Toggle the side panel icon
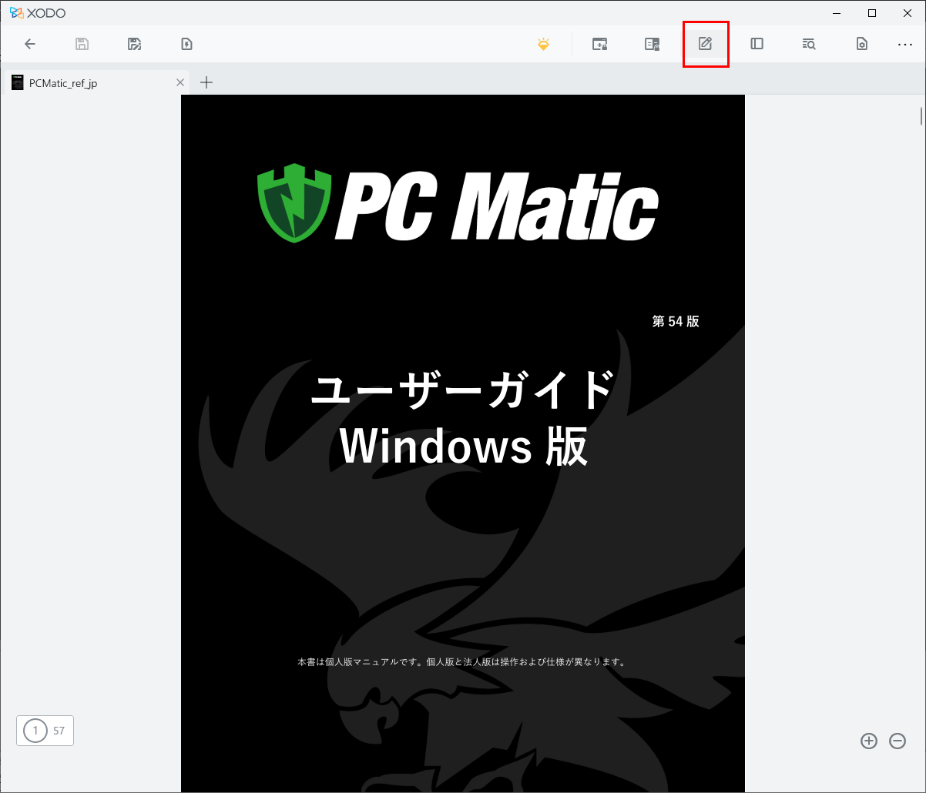The height and width of the screenshot is (793, 926). [757, 44]
